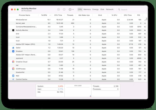Sort by the % GPU column header
The image size is (156, 110).
click(114, 15)
